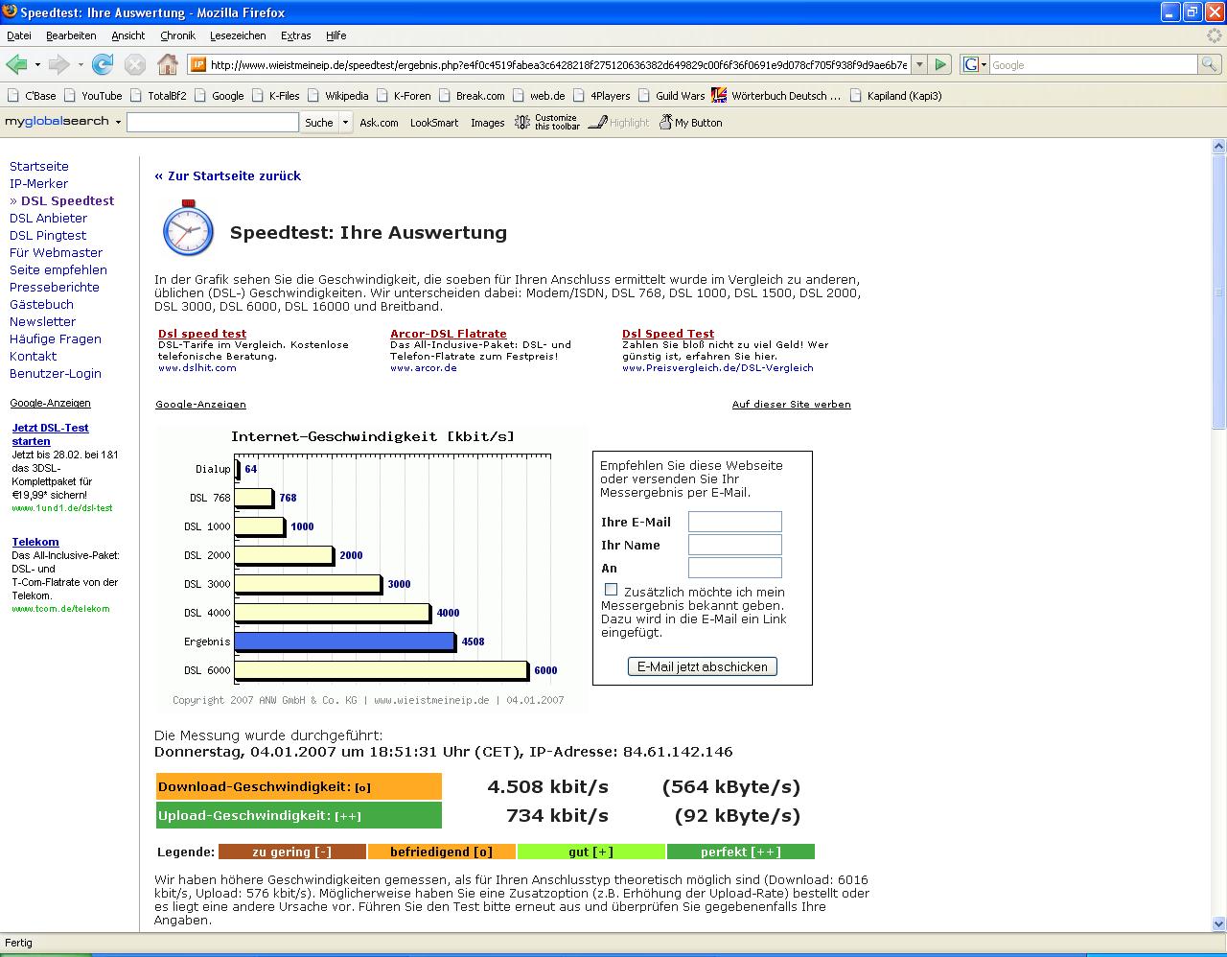1227x957 pixels.
Task: Open the Lesezeichen menu
Action: coord(238,35)
